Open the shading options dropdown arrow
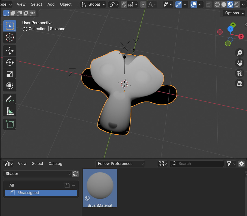247x216 pixels. [243, 5]
